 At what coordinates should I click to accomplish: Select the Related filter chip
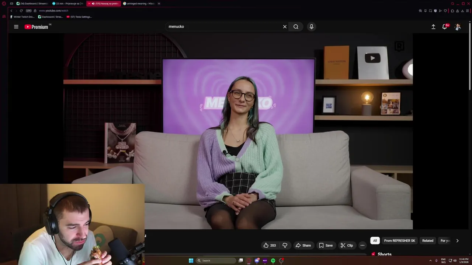tap(428, 241)
